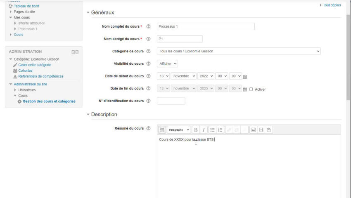Enable the course end date checkbox
The width and height of the screenshot is (351, 198).
(x=251, y=89)
